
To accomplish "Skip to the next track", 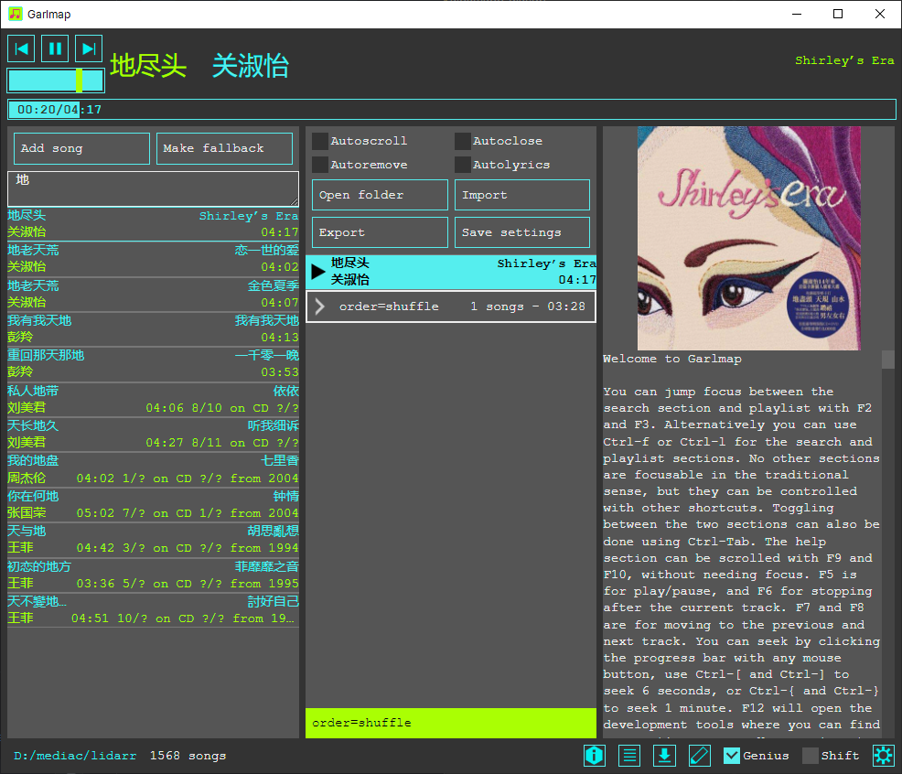I will point(89,48).
